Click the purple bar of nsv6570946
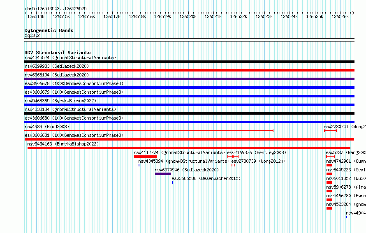The image size is (366, 233). [x=163, y=174]
